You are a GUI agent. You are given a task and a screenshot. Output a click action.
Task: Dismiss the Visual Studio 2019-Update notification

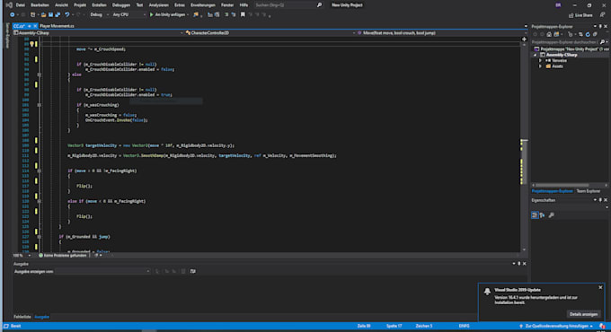coord(600,288)
